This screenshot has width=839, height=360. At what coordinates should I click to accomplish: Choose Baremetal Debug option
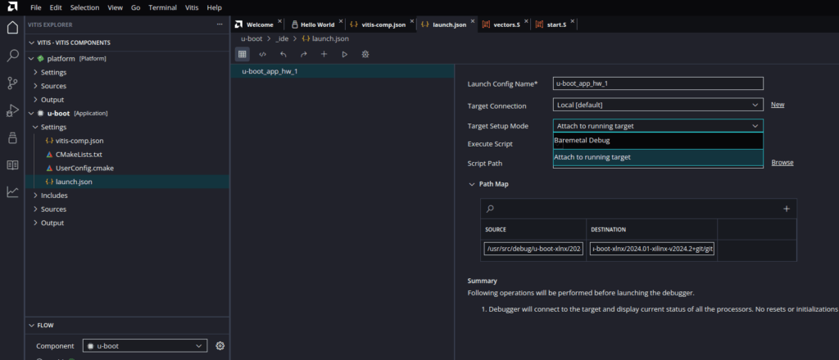pyautogui.click(x=658, y=141)
